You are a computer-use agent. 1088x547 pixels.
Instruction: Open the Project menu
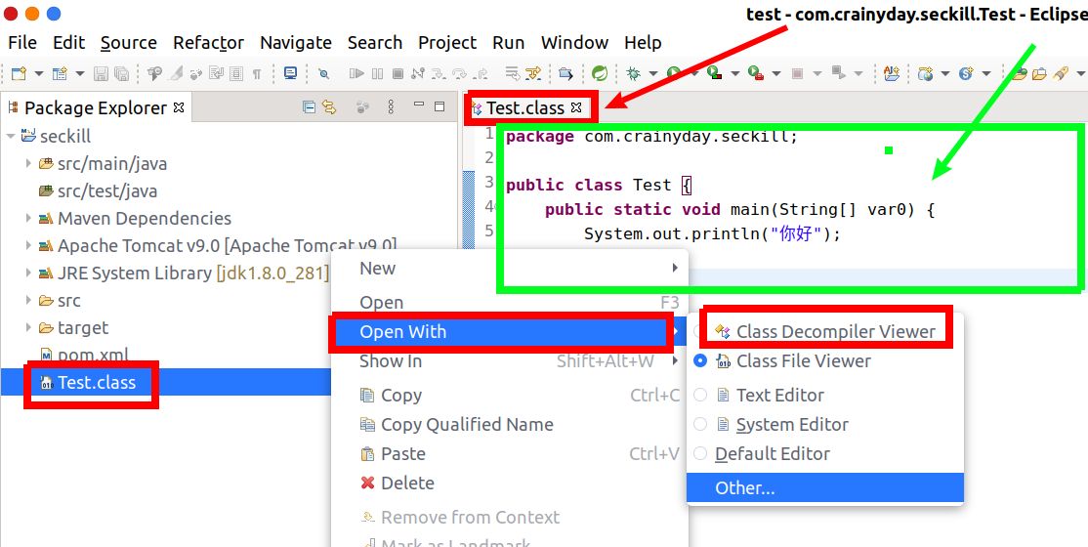click(x=447, y=42)
